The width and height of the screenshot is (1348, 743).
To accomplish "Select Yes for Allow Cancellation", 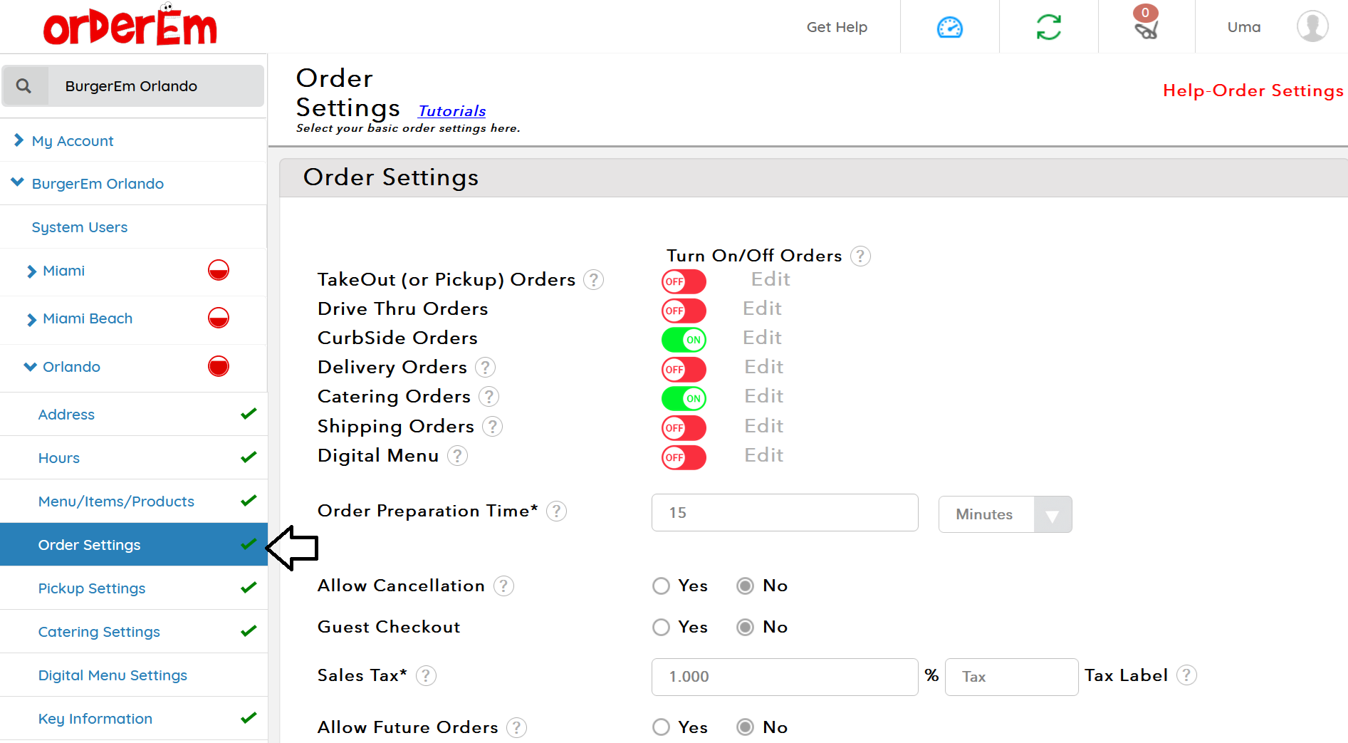I will 661,586.
